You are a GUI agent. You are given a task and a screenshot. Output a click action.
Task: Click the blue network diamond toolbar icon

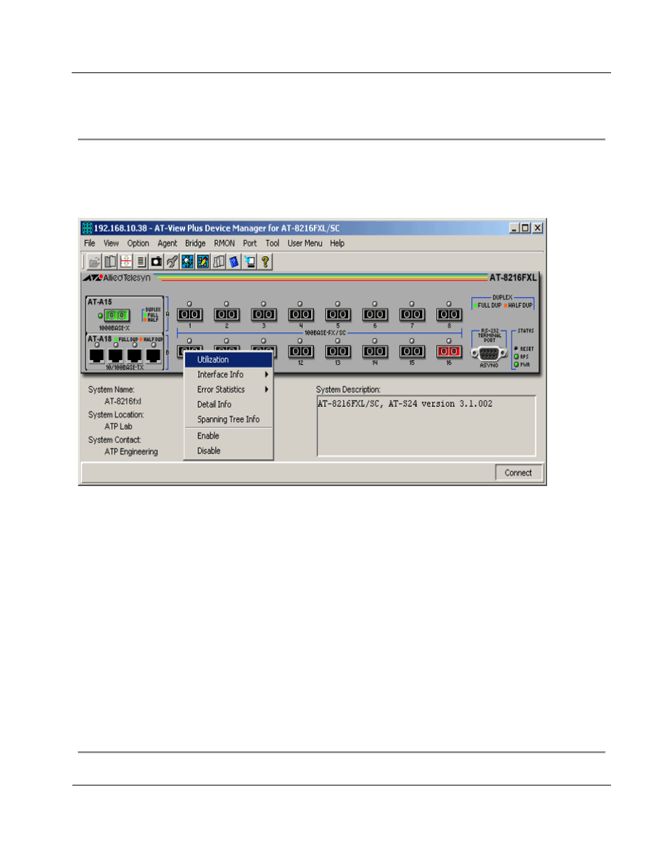tap(187, 262)
